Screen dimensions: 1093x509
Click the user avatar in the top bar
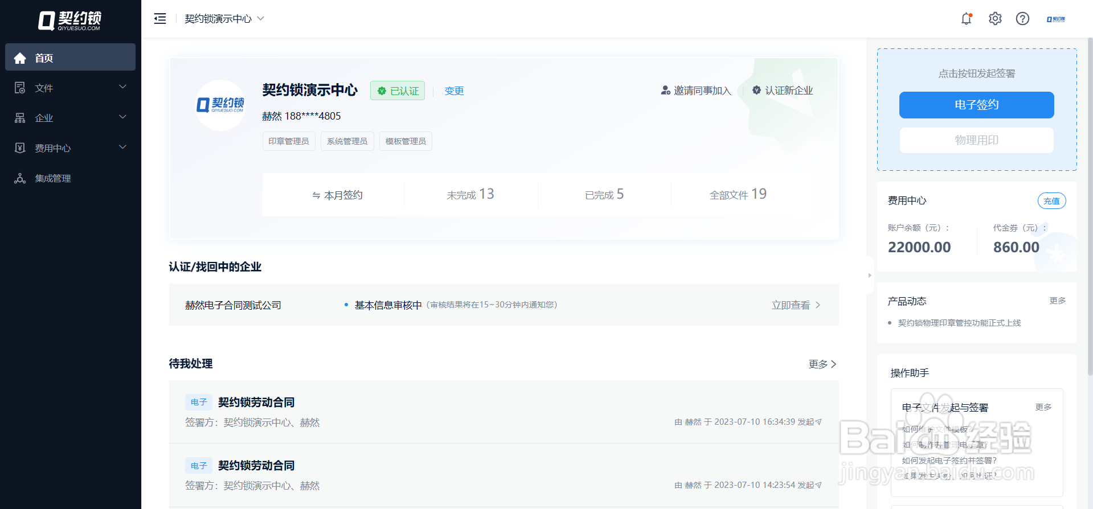click(x=1056, y=19)
